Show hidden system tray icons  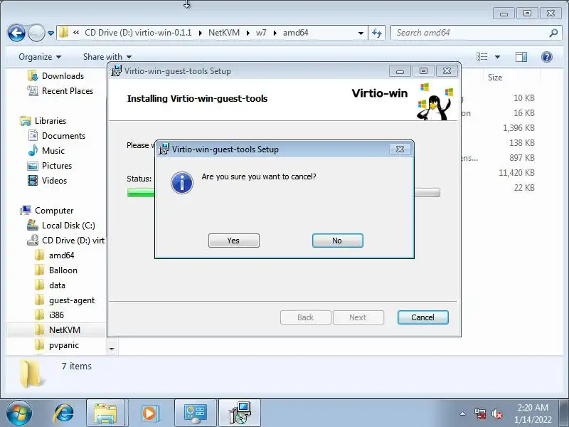[463, 413]
